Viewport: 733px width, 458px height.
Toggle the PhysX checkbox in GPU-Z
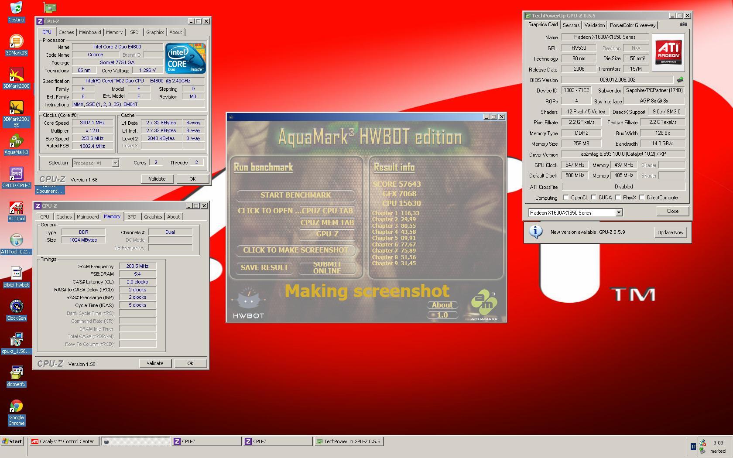pos(618,198)
